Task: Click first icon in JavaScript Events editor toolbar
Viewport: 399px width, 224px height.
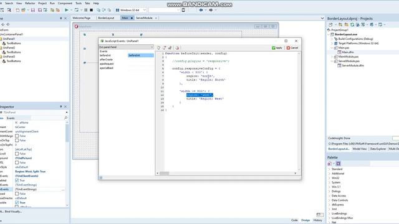Action: [x=158, y=48]
